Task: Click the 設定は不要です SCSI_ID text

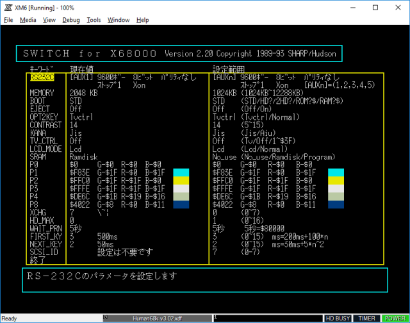Action: point(126,253)
